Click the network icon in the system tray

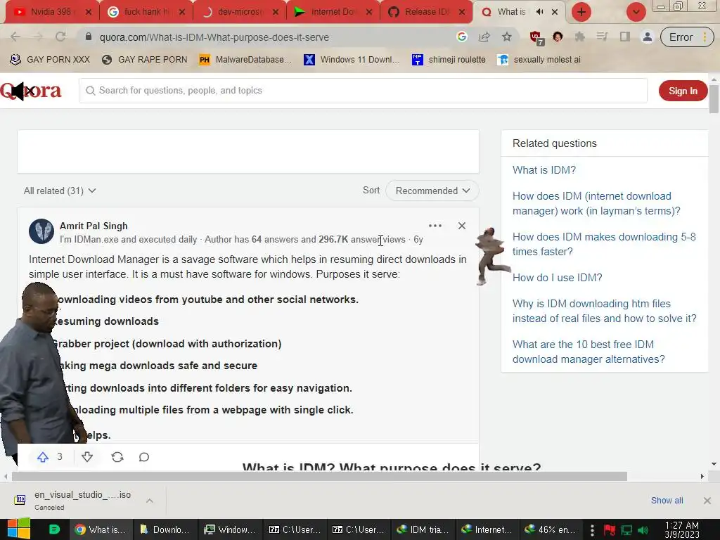pyautogui.click(x=626, y=530)
